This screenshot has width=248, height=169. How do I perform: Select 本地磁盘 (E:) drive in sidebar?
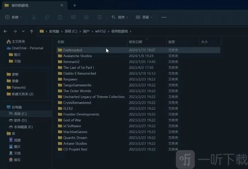pos(21,127)
